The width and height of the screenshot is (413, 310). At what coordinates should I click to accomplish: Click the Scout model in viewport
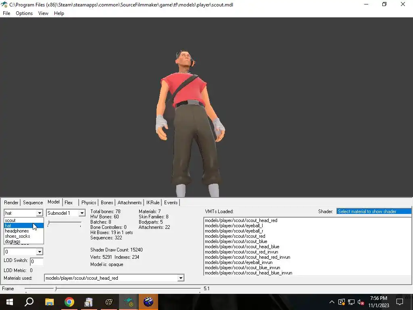[x=190, y=123]
